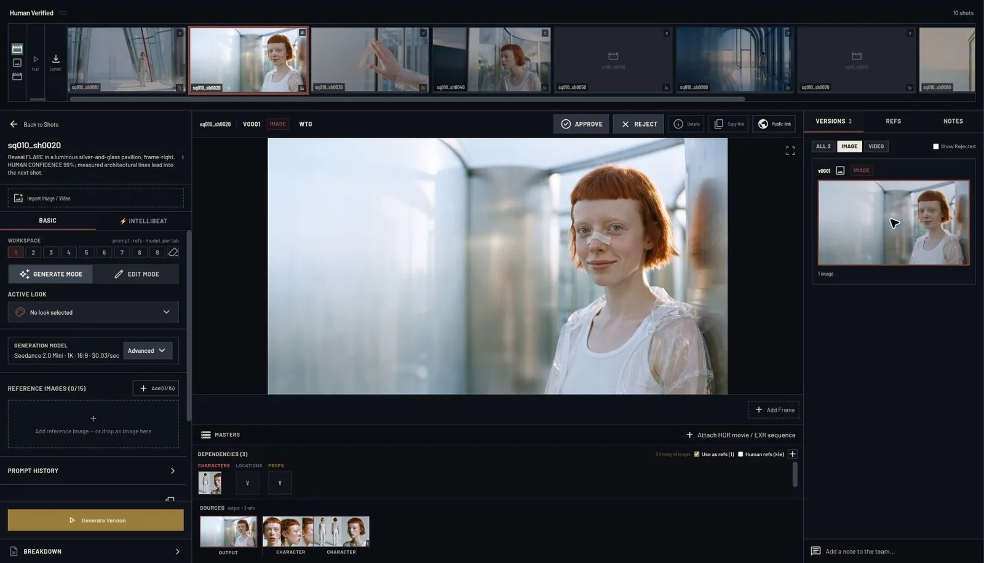The height and width of the screenshot is (563, 984).
Task: Click the image type icon beside v0001
Action: [x=840, y=170]
